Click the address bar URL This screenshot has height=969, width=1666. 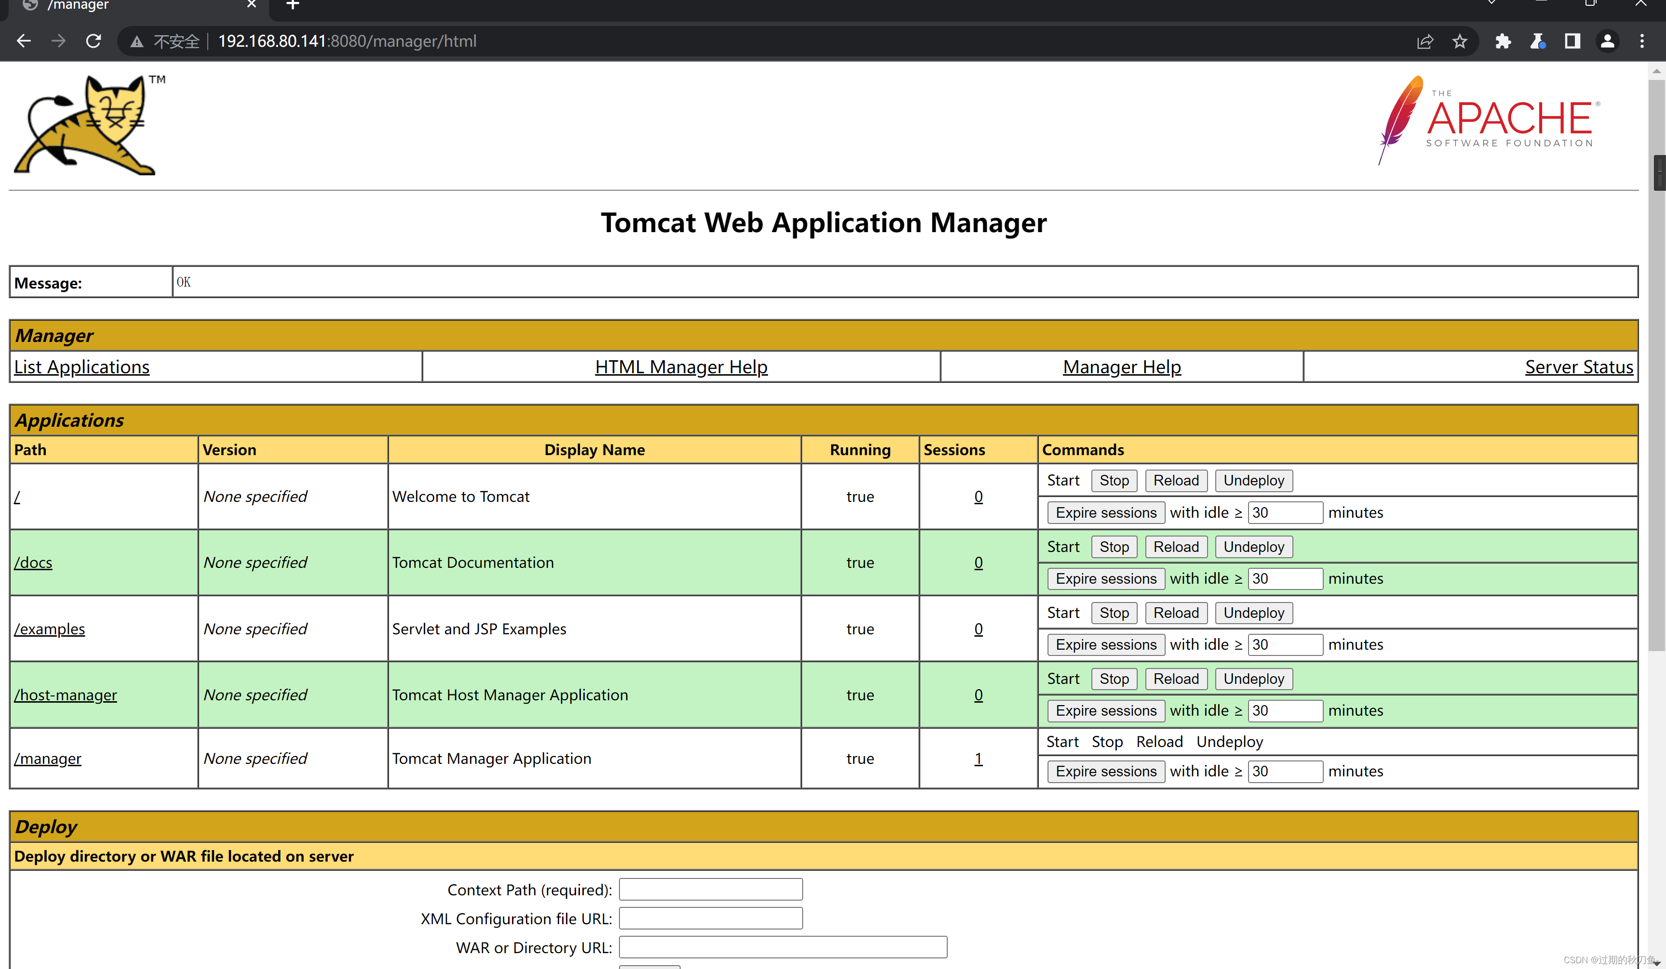(x=347, y=41)
